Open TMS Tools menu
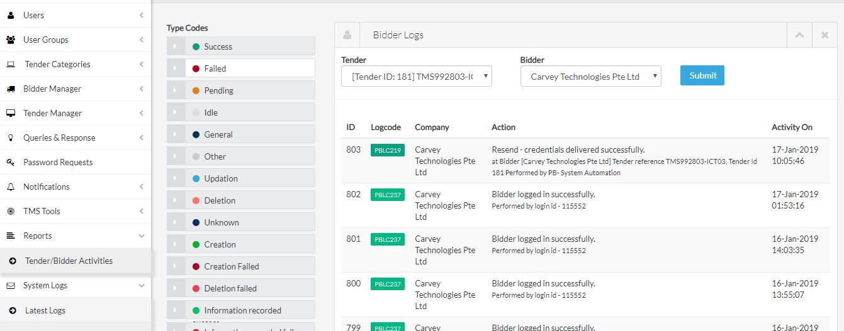This screenshot has width=844, height=331. (76, 211)
